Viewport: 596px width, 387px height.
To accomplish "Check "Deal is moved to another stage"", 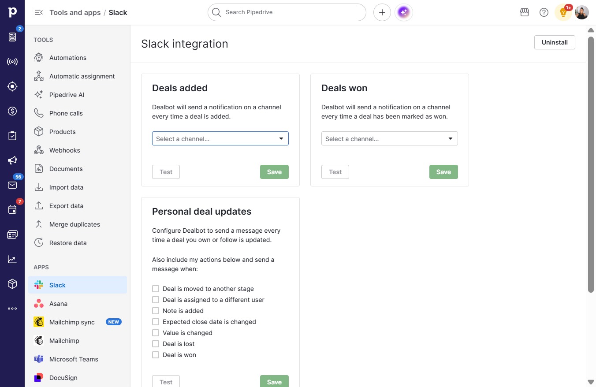I will [x=156, y=289].
